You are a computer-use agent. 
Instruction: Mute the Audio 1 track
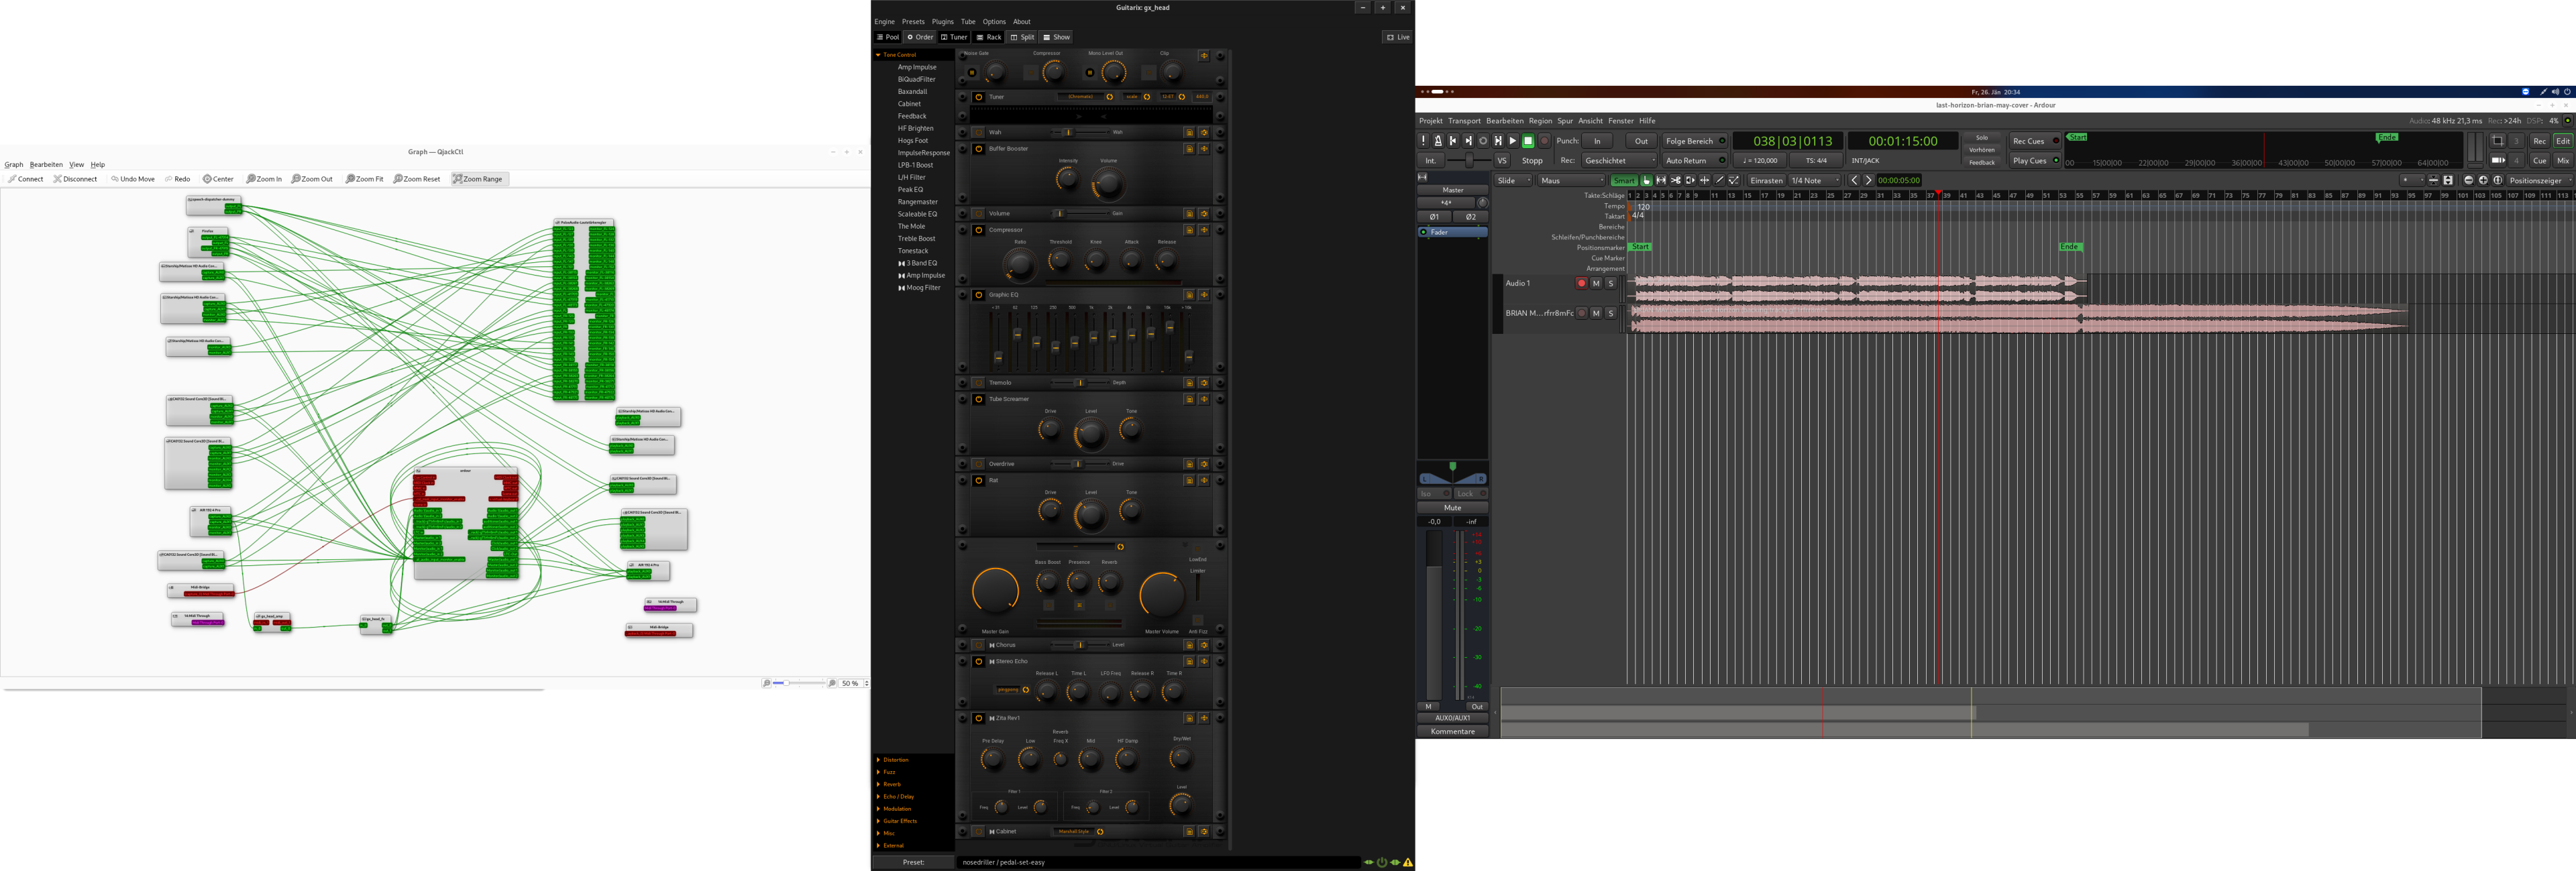[x=1596, y=283]
